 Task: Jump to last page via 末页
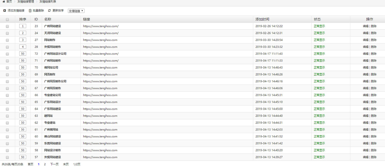pos(66,164)
